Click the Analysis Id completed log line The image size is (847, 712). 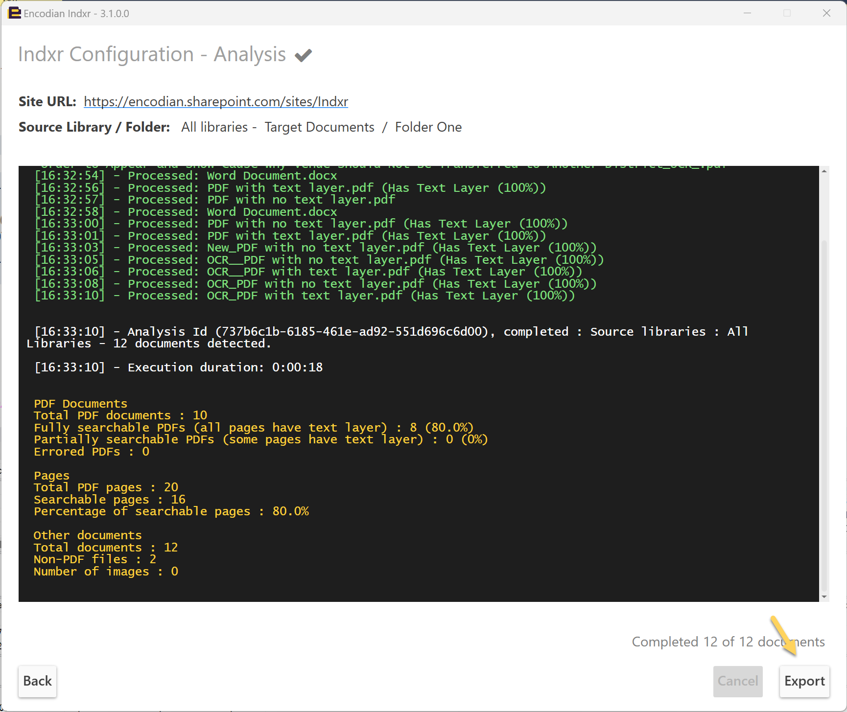coord(387,338)
